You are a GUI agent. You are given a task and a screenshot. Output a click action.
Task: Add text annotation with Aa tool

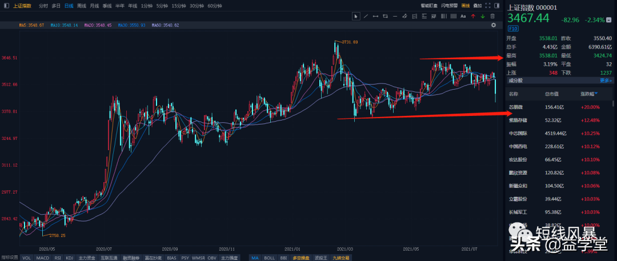pyautogui.click(x=463, y=16)
